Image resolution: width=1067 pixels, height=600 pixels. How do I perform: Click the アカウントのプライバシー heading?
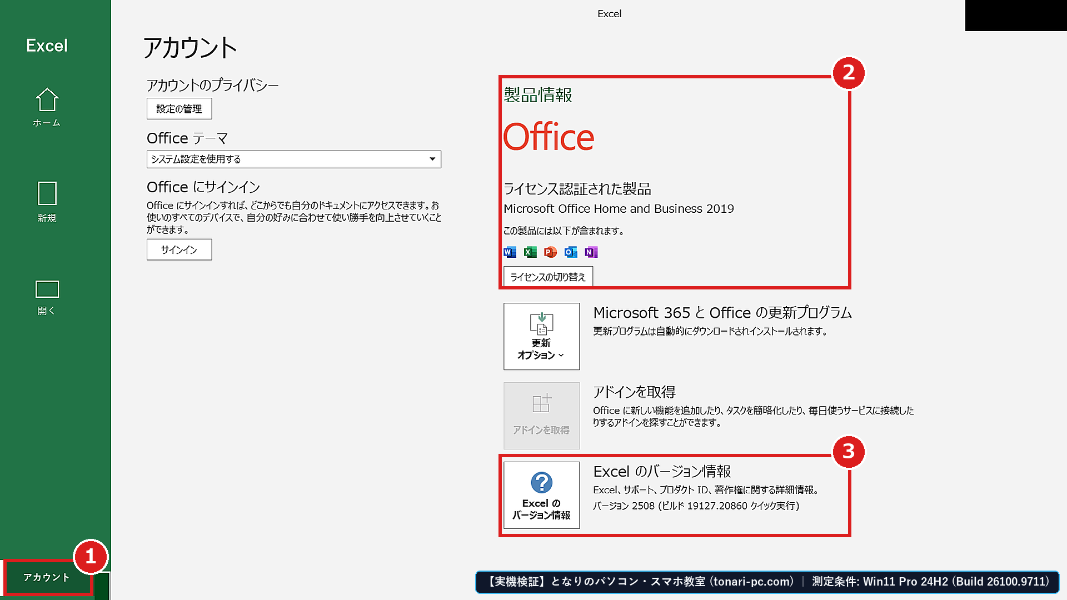coord(212,86)
